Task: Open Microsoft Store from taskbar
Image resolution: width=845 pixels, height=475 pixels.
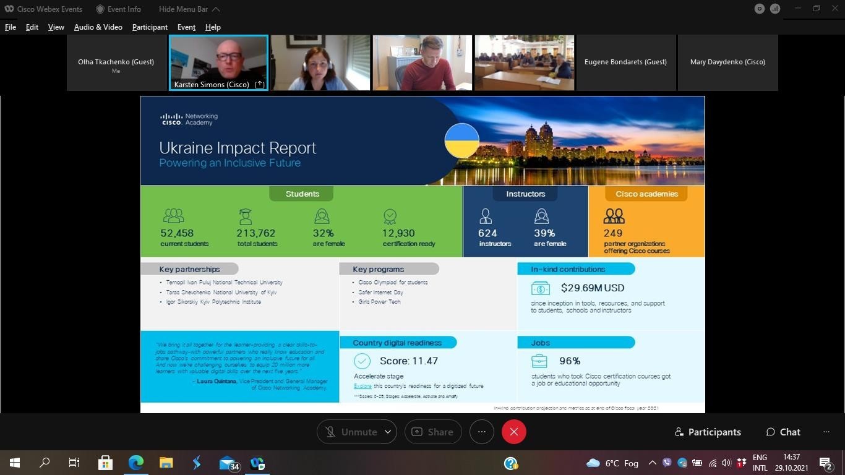Action: 105,463
